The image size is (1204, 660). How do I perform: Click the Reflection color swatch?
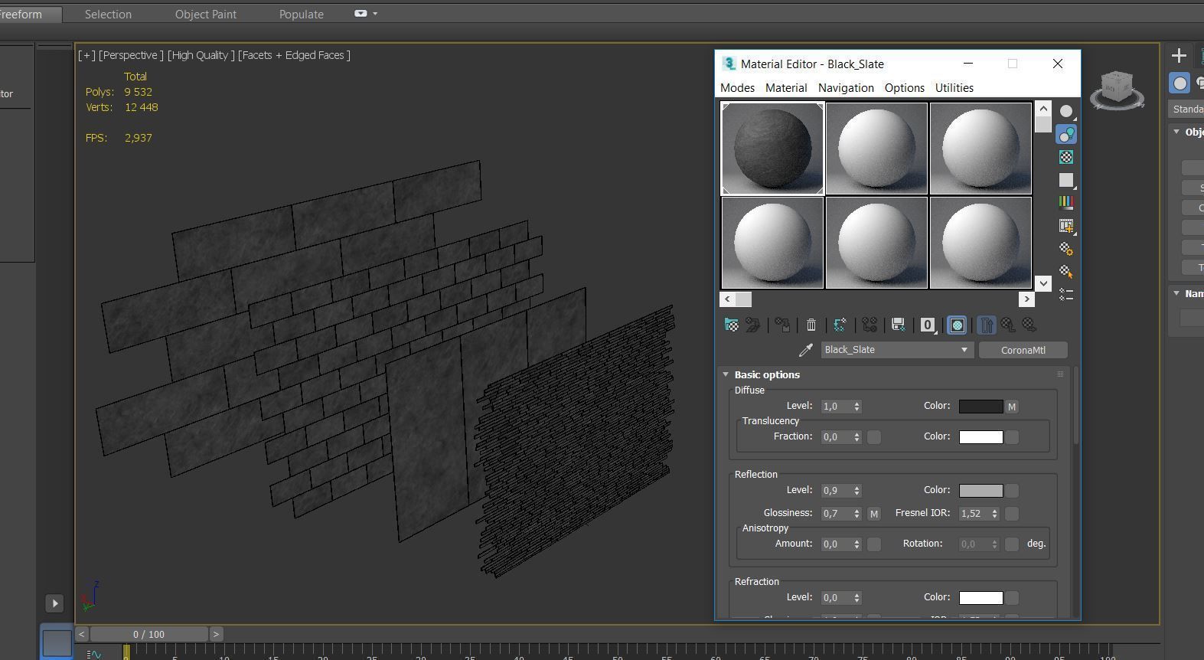coord(980,491)
